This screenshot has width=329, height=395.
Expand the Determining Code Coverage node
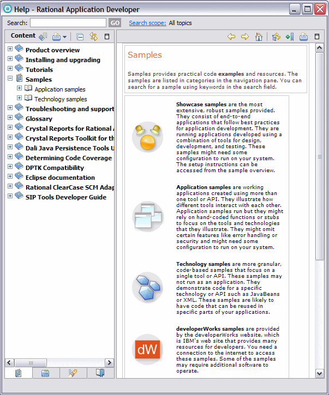(10, 157)
